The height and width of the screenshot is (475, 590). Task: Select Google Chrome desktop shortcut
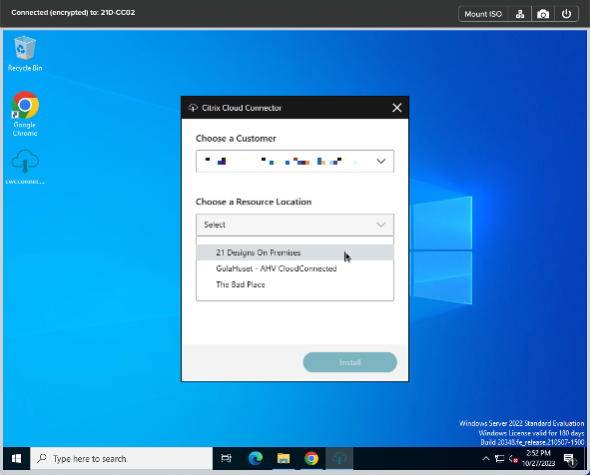tap(25, 114)
